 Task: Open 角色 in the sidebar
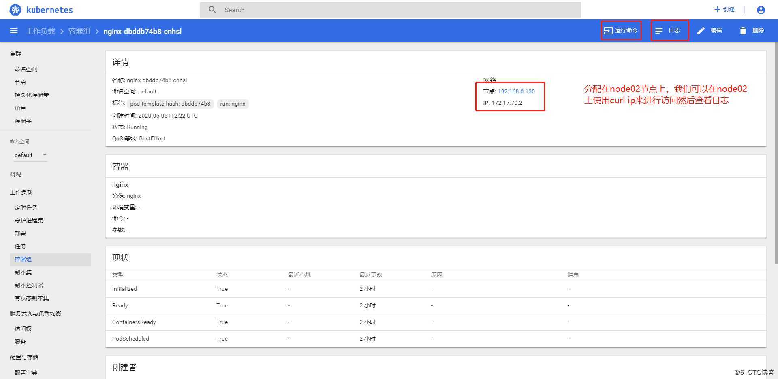[x=20, y=108]
